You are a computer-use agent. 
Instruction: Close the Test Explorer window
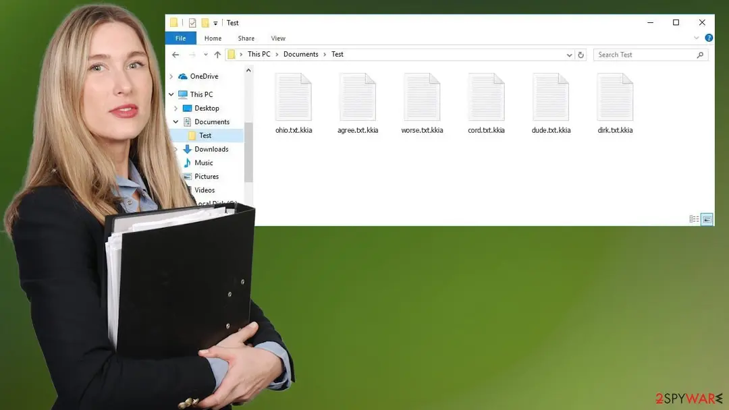tap(702, 22)
